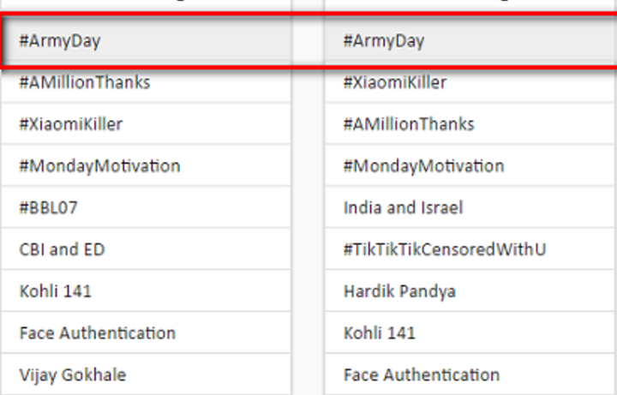Click #ArmyDay in the left list
Viewport: 617px width, 395px height.
[x=66, y=40]
